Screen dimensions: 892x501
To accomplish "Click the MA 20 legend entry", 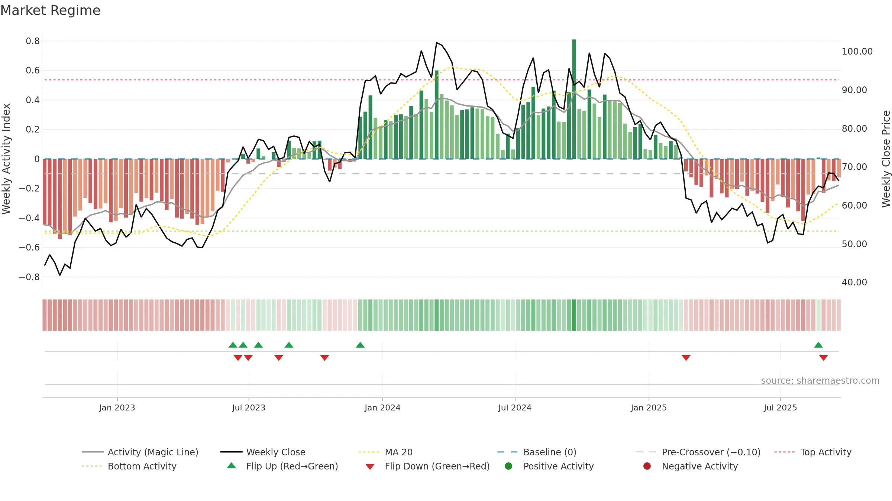I will [x=386, y=452].
